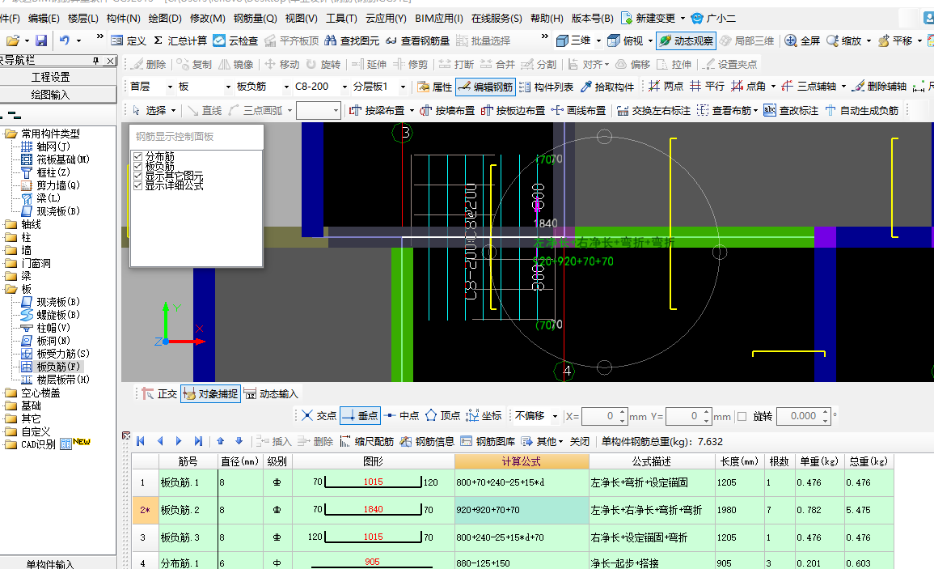This screenshot has width=934, height=569.
Task: Click the X offset input field
Action: click(600, 416)
